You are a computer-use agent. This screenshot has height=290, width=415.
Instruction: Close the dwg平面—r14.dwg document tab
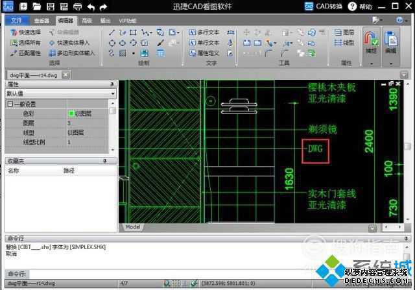point(65,75)
